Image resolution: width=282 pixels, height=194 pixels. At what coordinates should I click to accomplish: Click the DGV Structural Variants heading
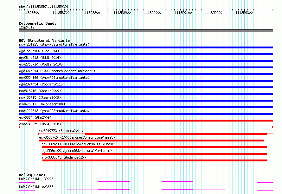click(x=44, y=41)
